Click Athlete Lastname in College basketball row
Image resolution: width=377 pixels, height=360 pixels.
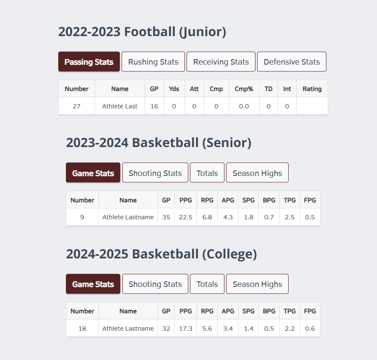coord(128,328)
